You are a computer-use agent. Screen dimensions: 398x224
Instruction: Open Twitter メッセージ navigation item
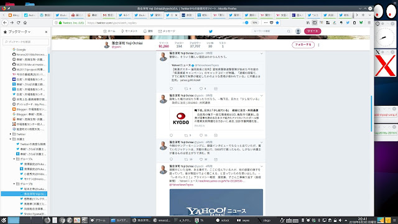point(167,31)
